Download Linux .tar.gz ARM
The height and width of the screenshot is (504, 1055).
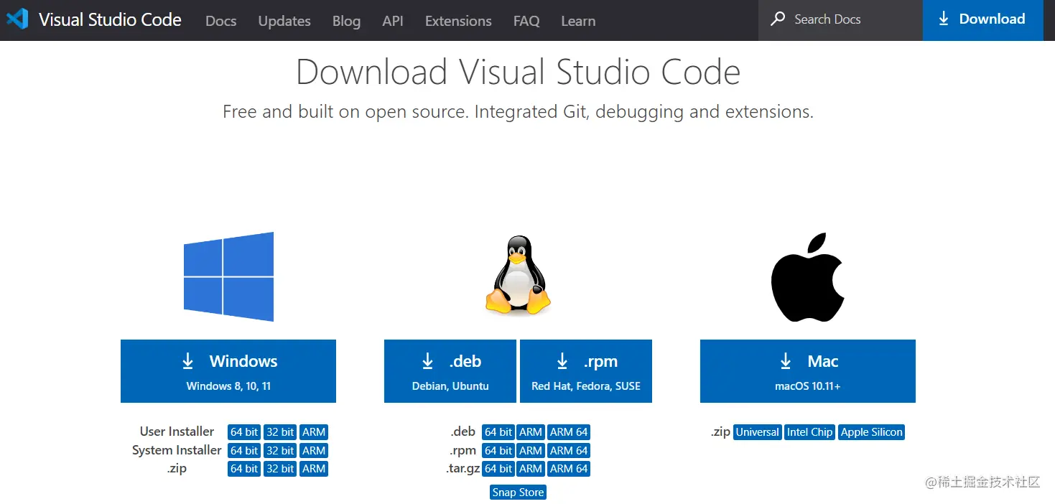(531, 469)
